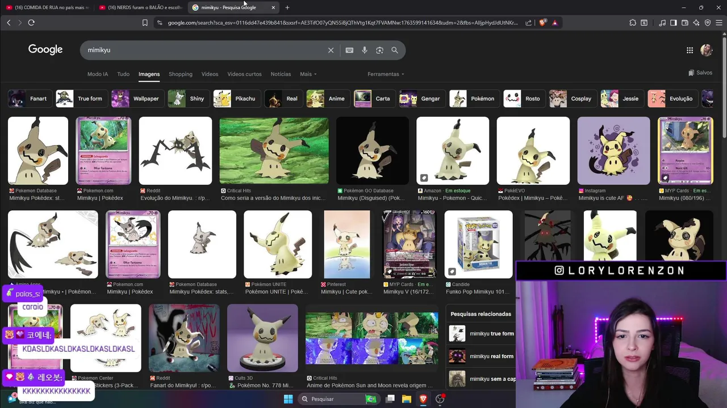Filter images by the Cosplay chip
Screen dimensions: 727x408
[572, 99]
